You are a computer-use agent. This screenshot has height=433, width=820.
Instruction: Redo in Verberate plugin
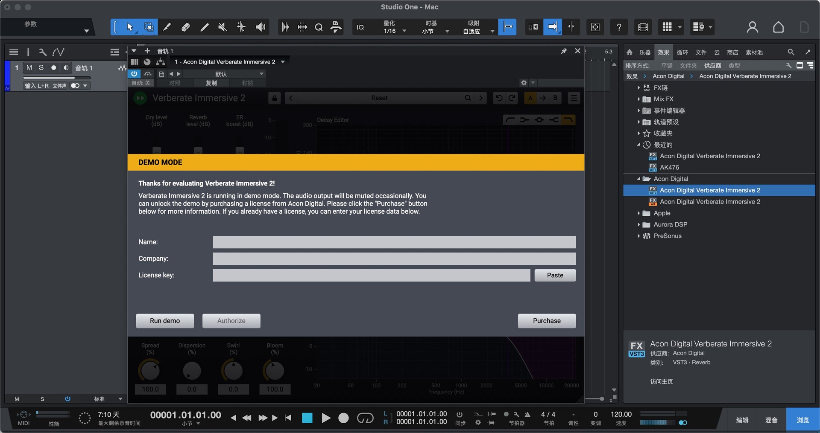(x=511, y=98)
